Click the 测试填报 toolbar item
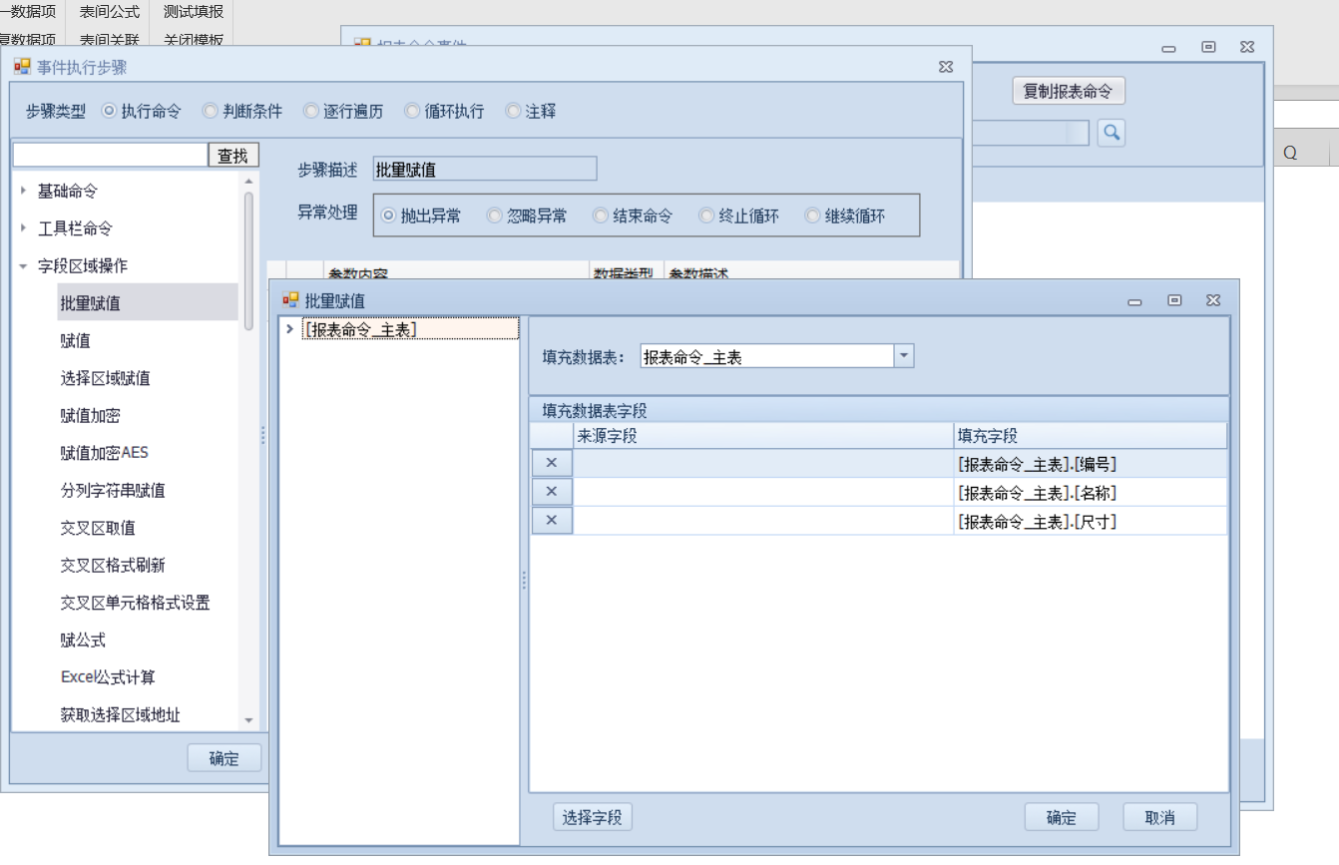The width and height of the screenshot is (1339, 865). point(193,12)
